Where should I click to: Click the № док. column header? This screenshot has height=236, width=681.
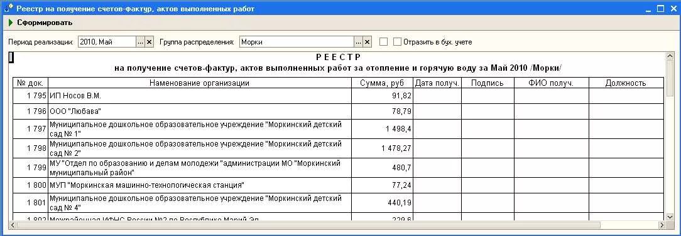[30, 83]
